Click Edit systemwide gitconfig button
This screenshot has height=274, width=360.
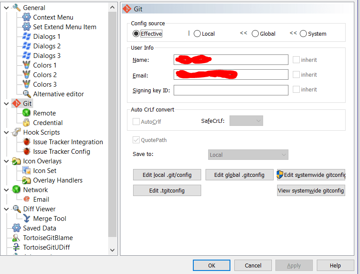point(311,175)
